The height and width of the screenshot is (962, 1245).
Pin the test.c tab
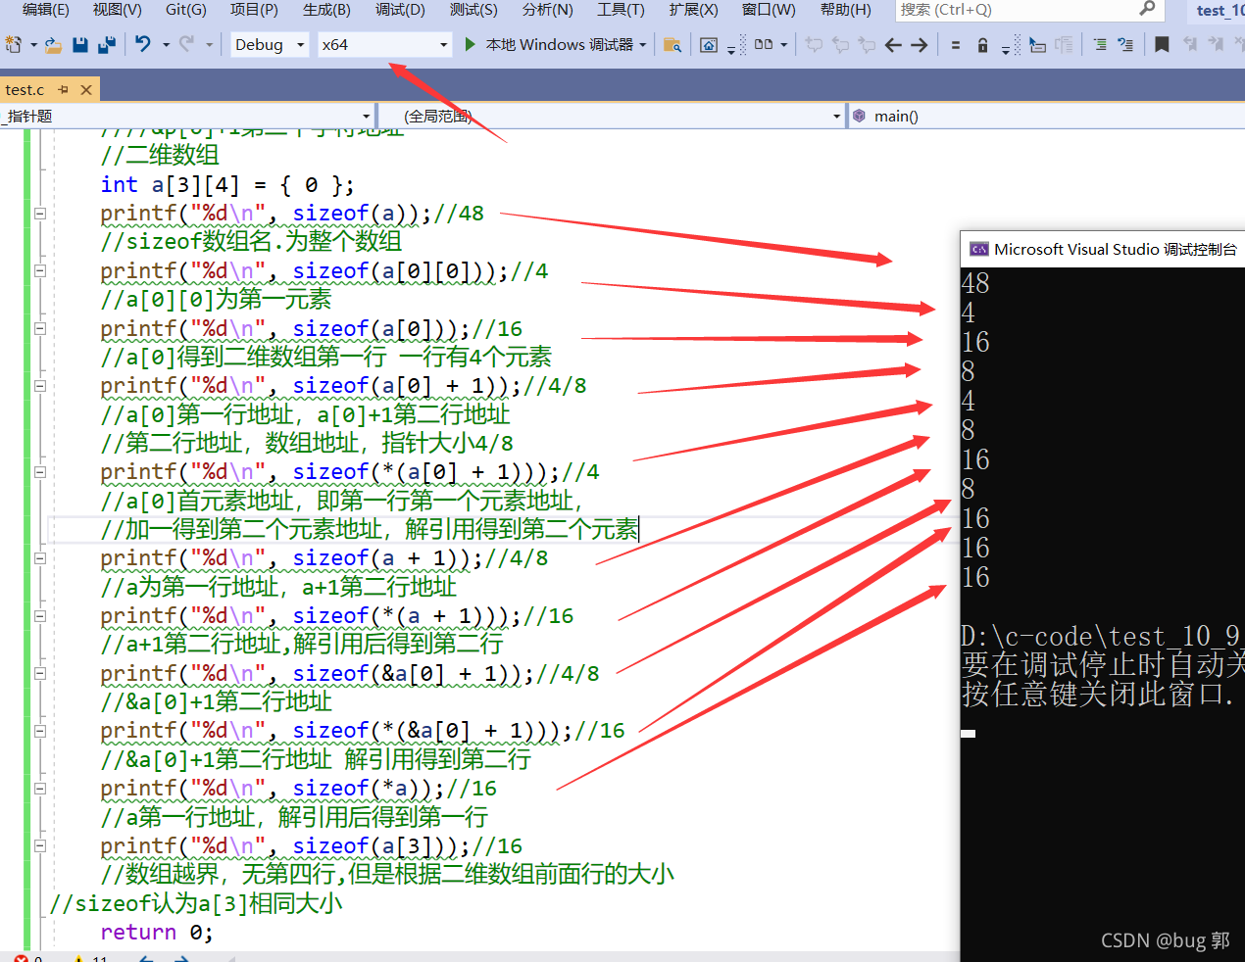[64, 89]
